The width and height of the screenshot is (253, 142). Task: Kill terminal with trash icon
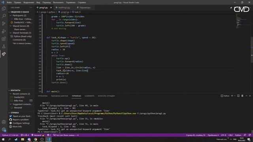point(242,96)
